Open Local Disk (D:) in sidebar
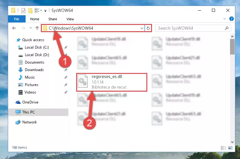Viewport: 240px width, 159px height. [x=37, y=55]
